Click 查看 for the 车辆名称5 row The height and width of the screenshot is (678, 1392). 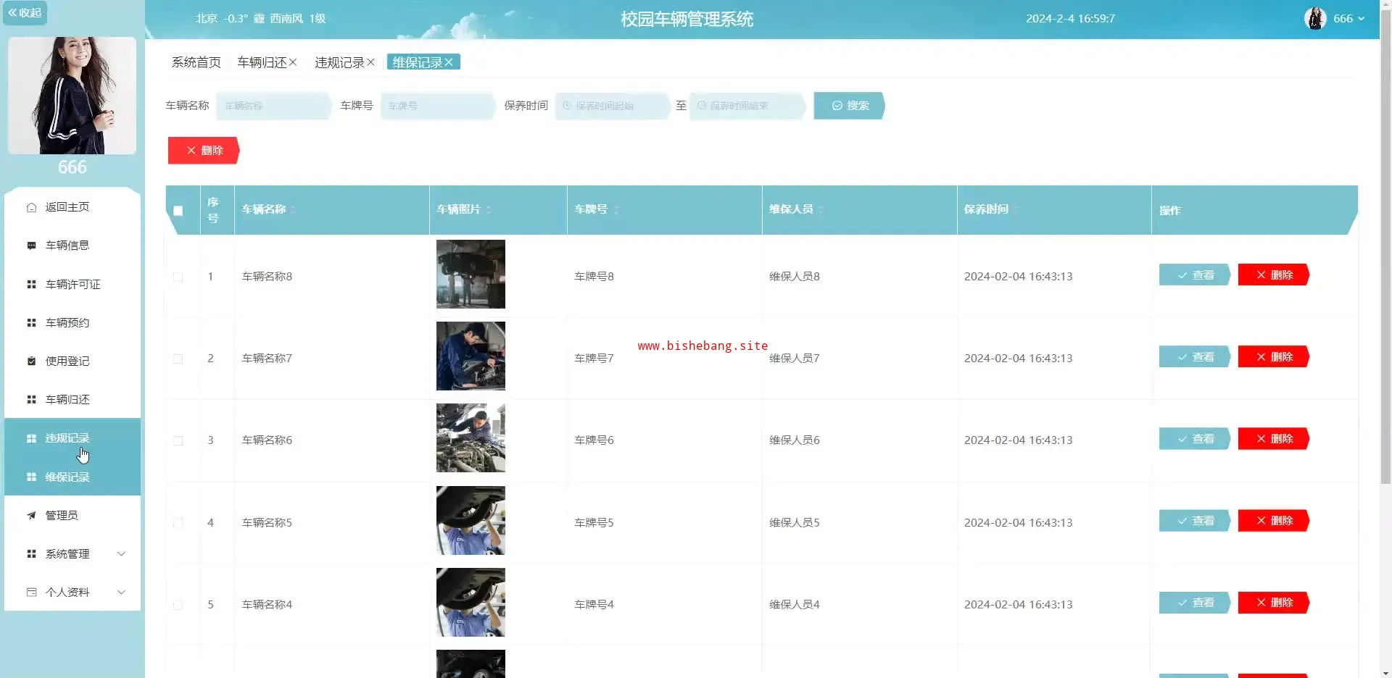[1195, 521]
